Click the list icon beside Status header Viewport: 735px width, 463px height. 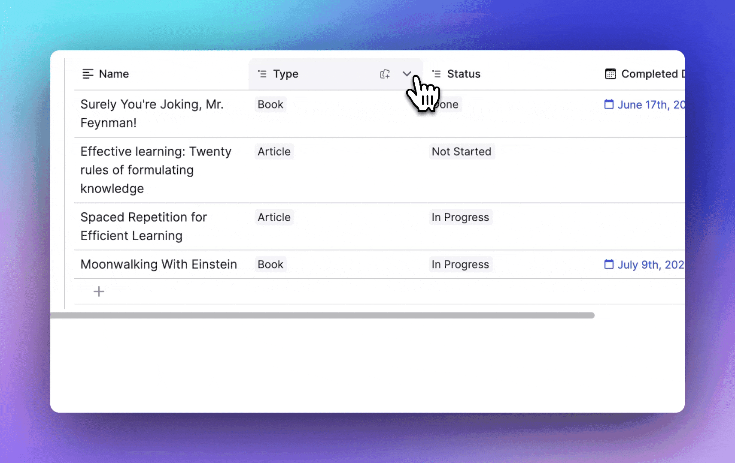click(x=436, y=74)
